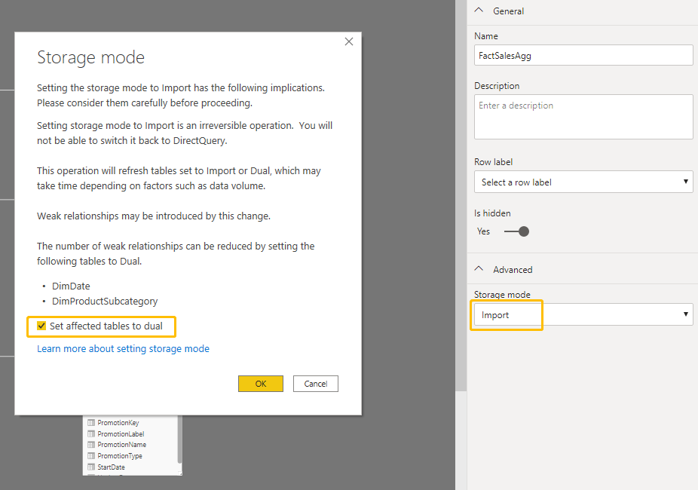Click DimProductSubcategory in the list
This screenshot has height=490, width=698.
[105, 302]
